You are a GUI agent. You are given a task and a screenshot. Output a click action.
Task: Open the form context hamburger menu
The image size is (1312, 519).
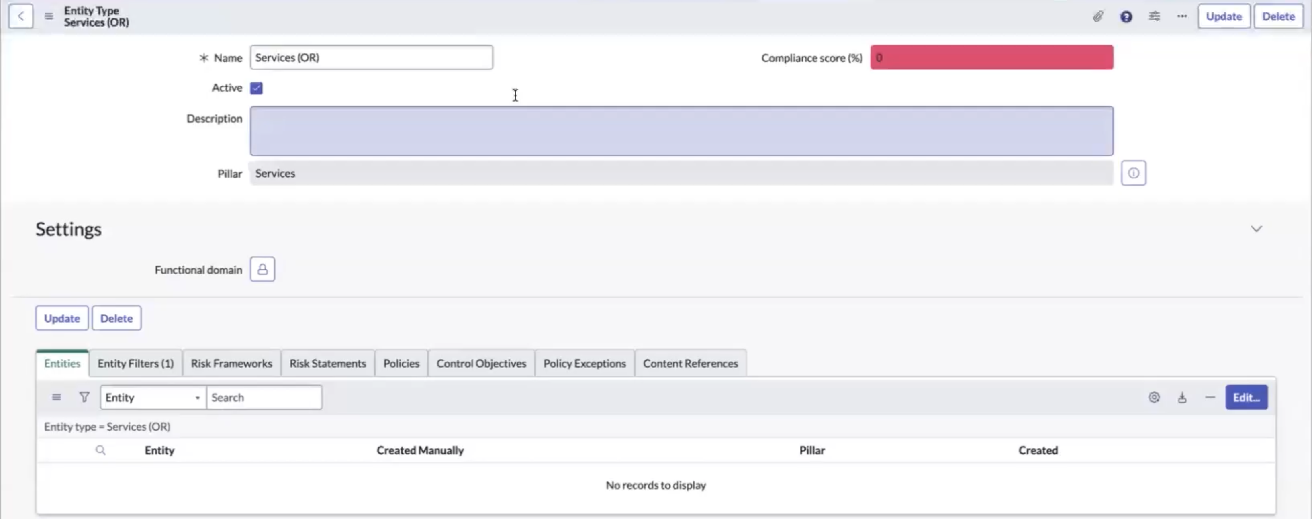coord(49,16)
